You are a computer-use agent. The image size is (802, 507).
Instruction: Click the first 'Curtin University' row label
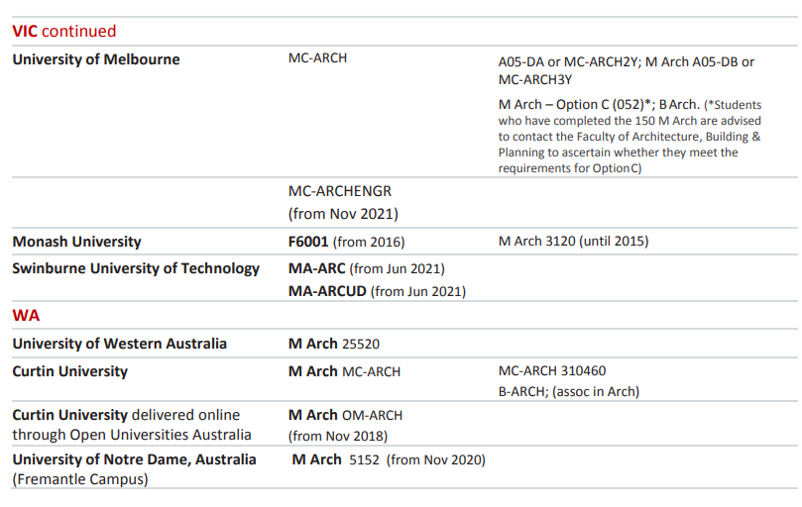pos(70,371)
